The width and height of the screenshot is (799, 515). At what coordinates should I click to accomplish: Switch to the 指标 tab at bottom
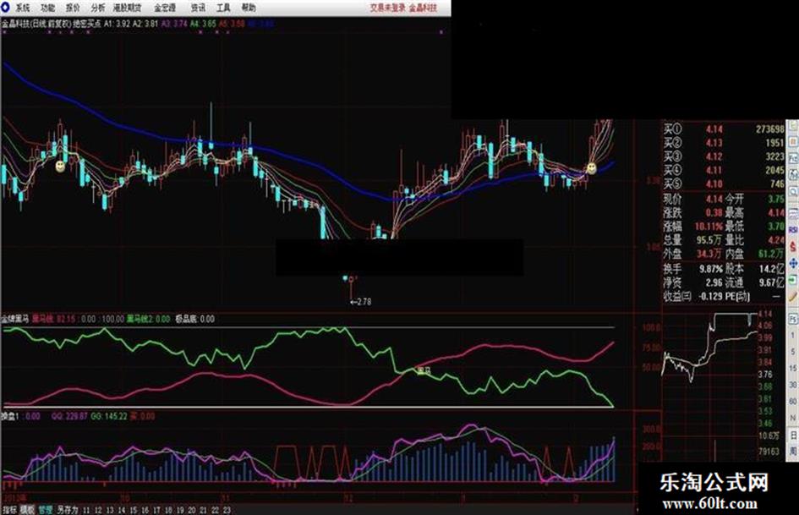click(9, 510)
